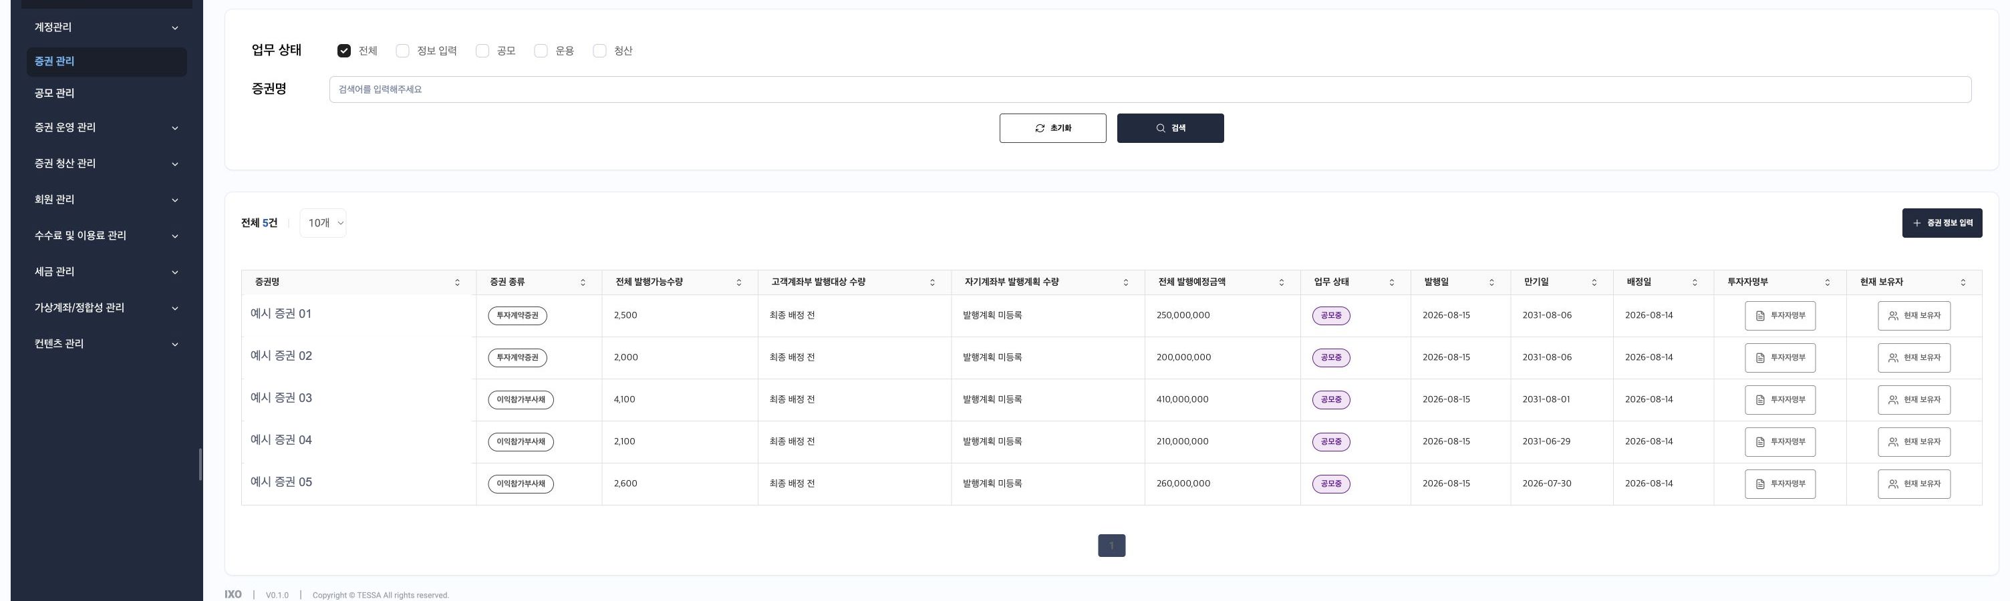Screen dimensions: 2010x601
Task: Click the sidebar vertical scrollbar handle
Action: tap(200, 465)
